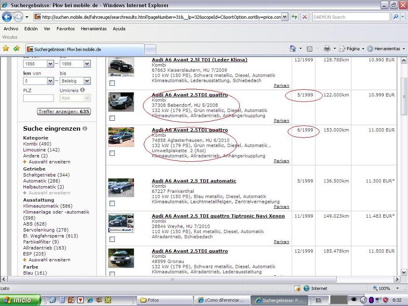Viewport: 408px width, 306px height.
Task: Tick the checkbox for Weyhe Tiptronic Navi Xenon listing
Action: pos(112,239)
